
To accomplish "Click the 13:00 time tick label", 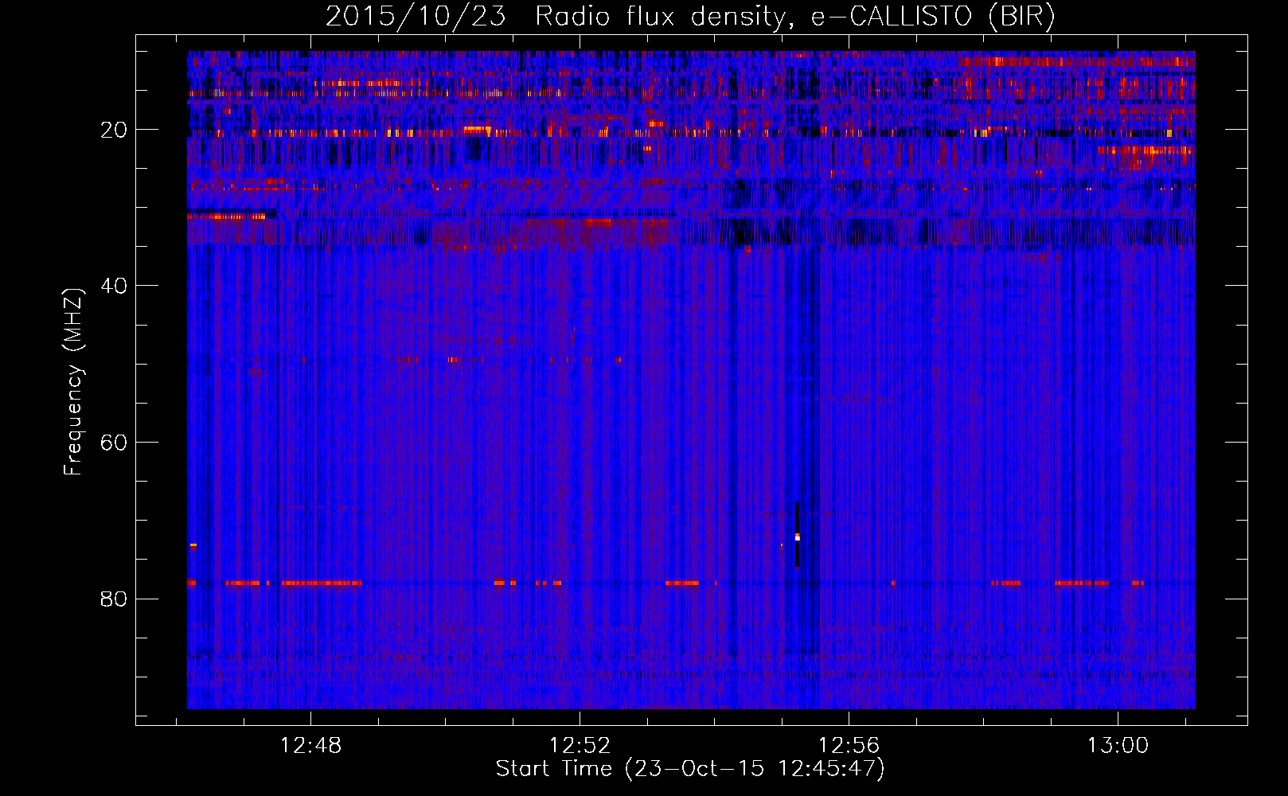I will tap(1118, 746).
